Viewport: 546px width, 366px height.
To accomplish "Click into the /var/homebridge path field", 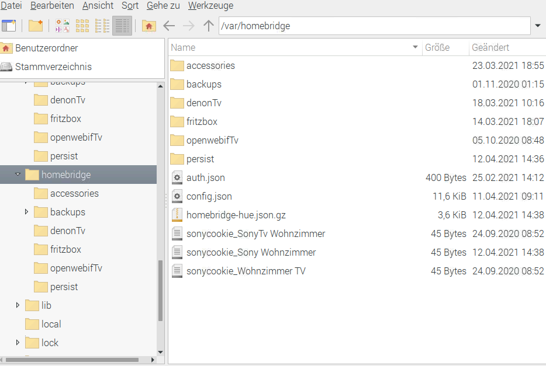I will click(374, 26).
